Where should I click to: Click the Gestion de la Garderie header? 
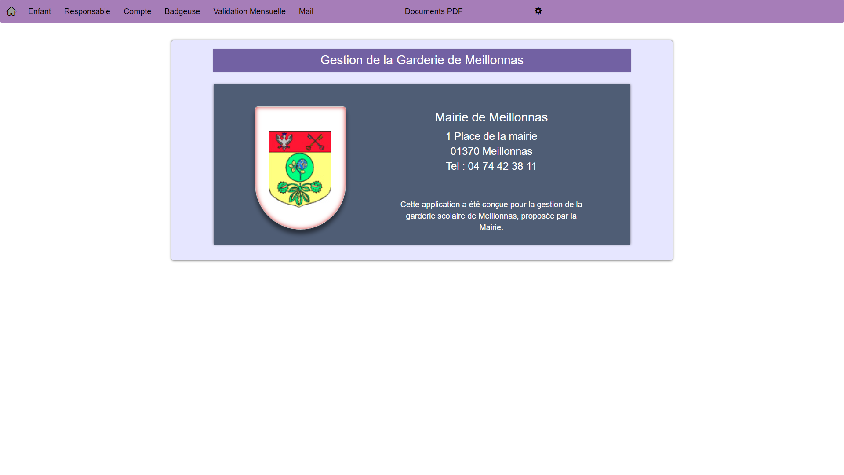422,60
